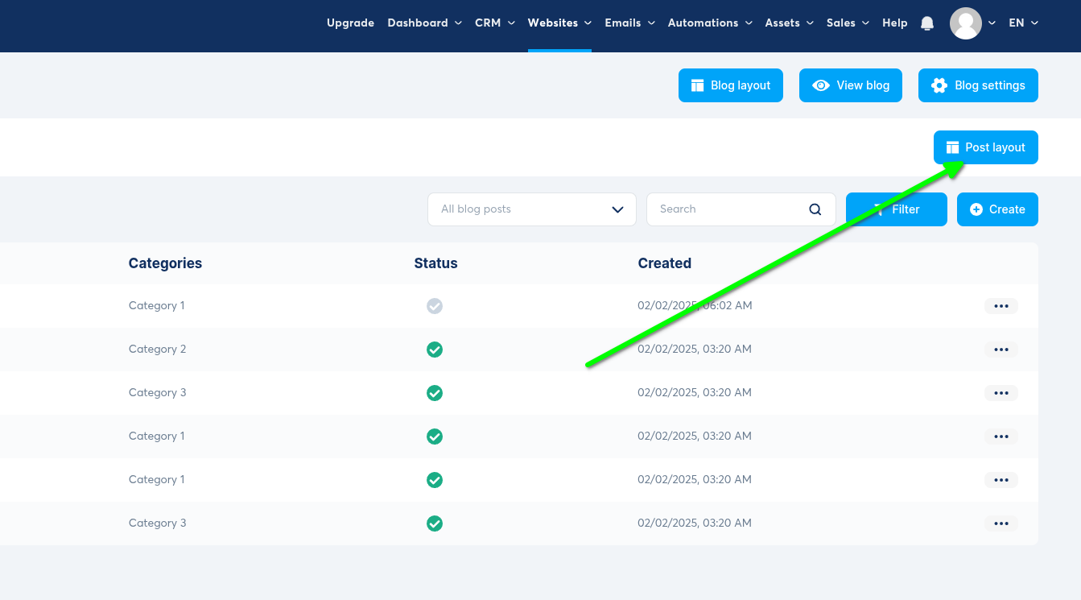This screenshot has width=1081, height=600.
Task: Open actions menu for Category 2 row
Action: 1001,350
